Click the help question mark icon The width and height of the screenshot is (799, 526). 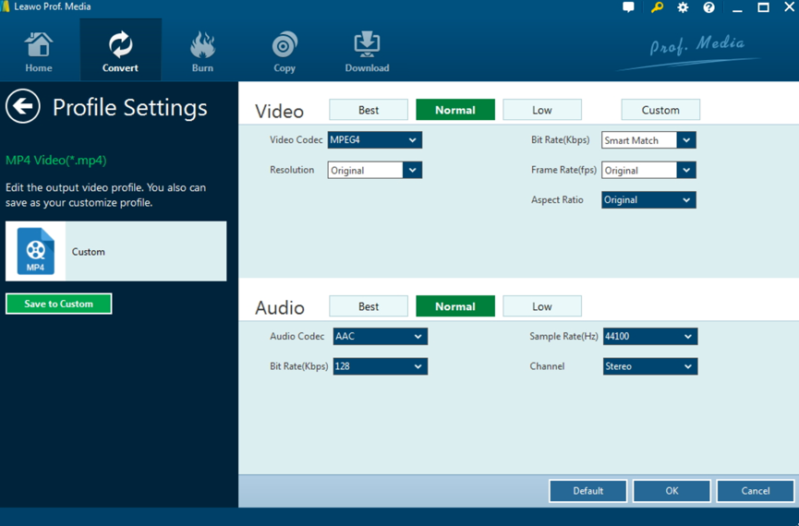point(708,7)
